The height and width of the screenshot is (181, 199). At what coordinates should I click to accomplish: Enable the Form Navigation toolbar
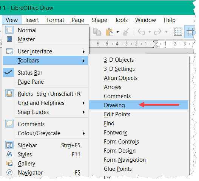[139, 160]
